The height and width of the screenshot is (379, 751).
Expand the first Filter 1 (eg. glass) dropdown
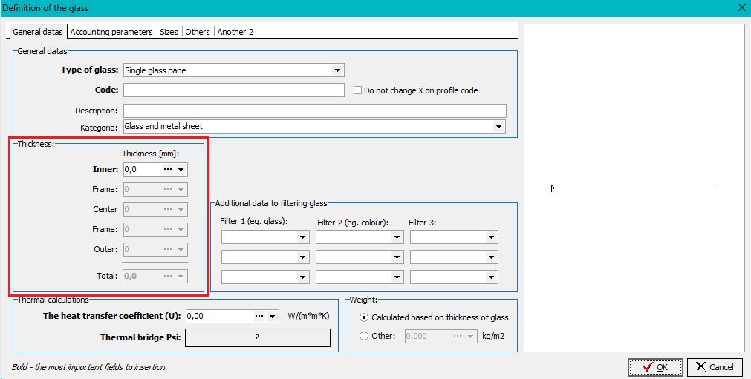pos(302,237)
